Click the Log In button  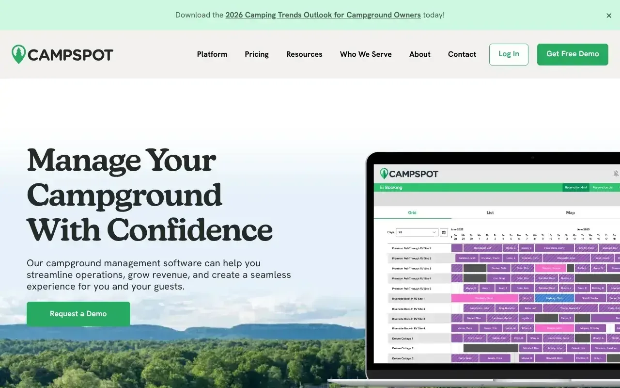click(509, 54)
